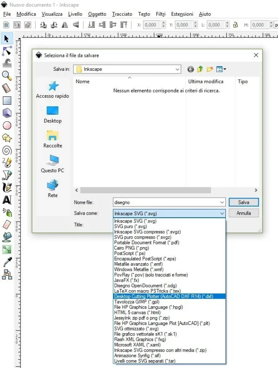The height and width of the screenshot is (368, 278).
Task: Collapse the Salva come format dropdown
Action: coord(222,214)
